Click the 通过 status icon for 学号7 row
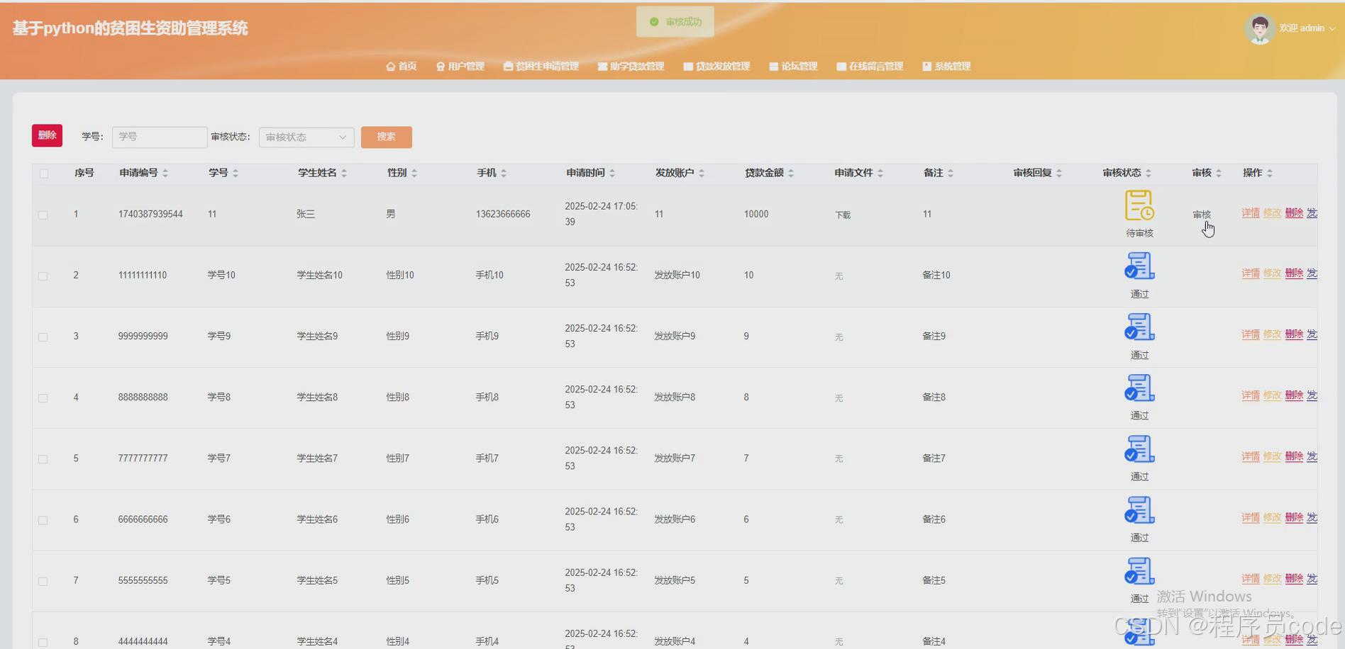Screen dimensions: 1345x649 [1139, 449]
